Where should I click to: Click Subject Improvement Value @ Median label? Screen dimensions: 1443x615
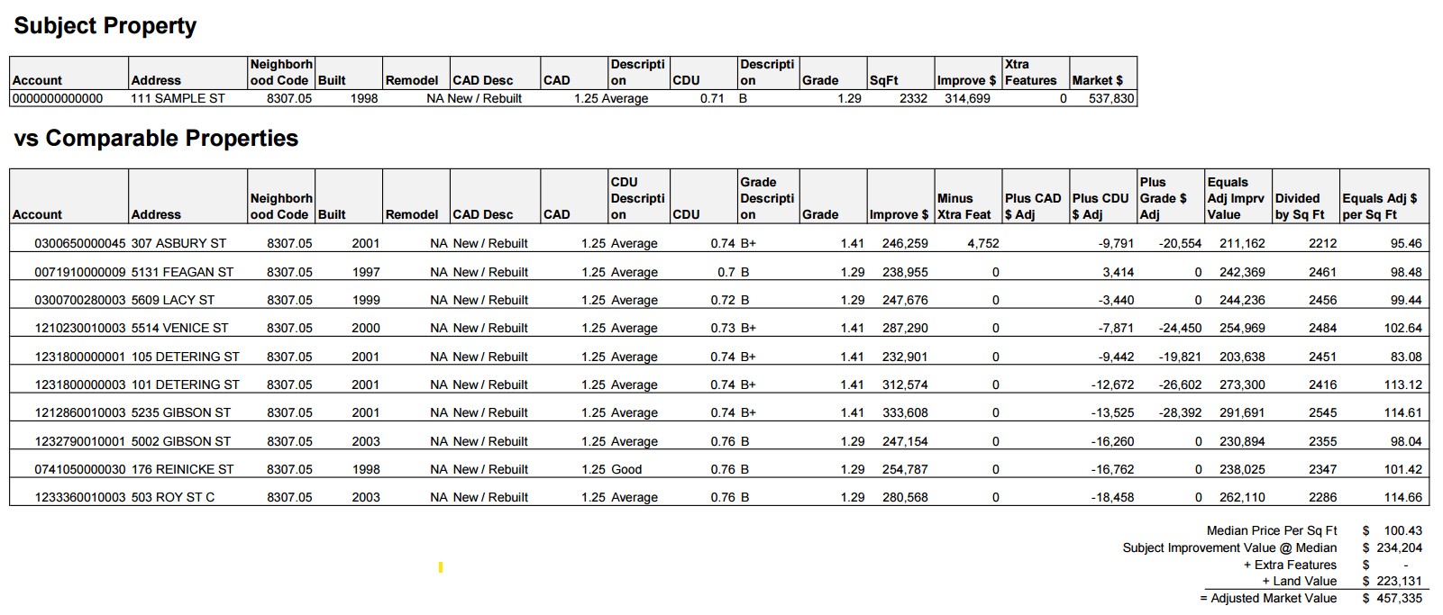1229,547
